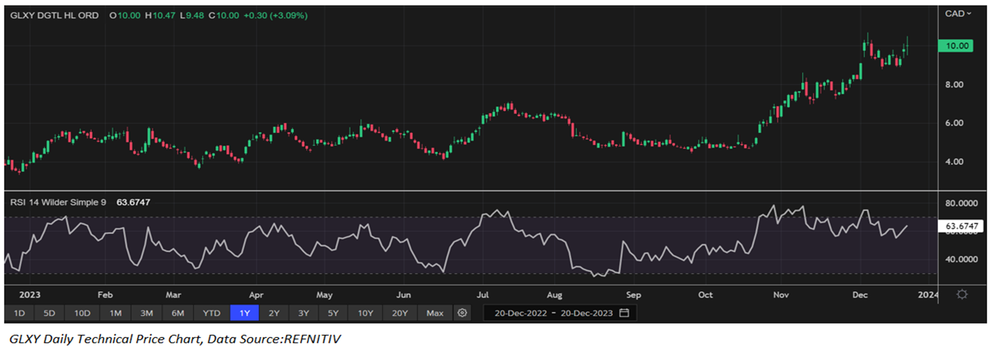The image size is (992, 350).
Task: Pick the 3Y time range
Action: (x=303, y=313)
